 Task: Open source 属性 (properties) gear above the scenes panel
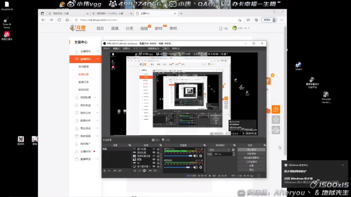[x=155, y=140]
